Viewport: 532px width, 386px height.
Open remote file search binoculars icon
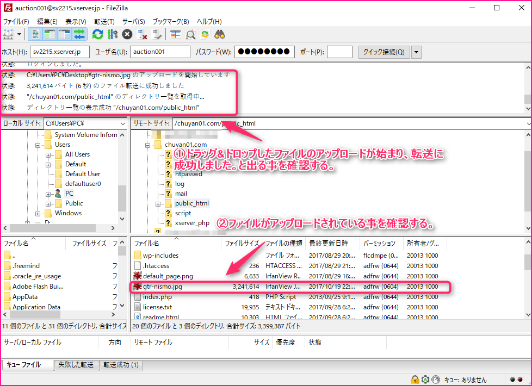[x=220, y=34]
